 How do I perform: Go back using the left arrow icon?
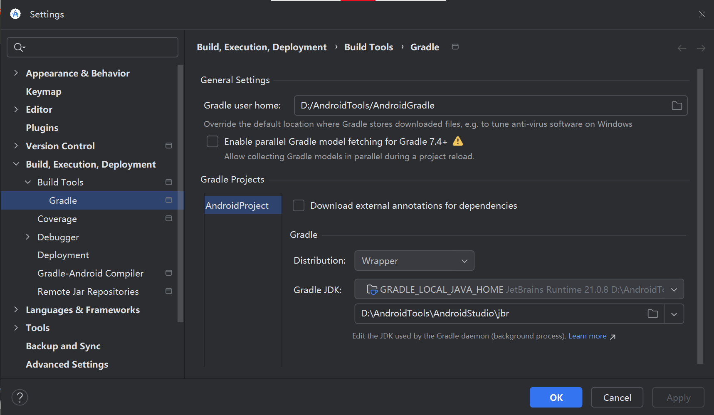[x=682, y=48]
